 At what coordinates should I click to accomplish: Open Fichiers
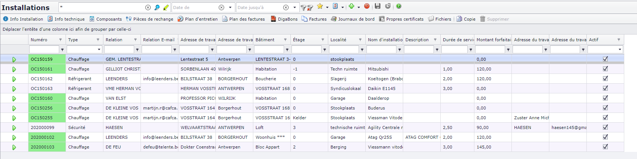440,19
